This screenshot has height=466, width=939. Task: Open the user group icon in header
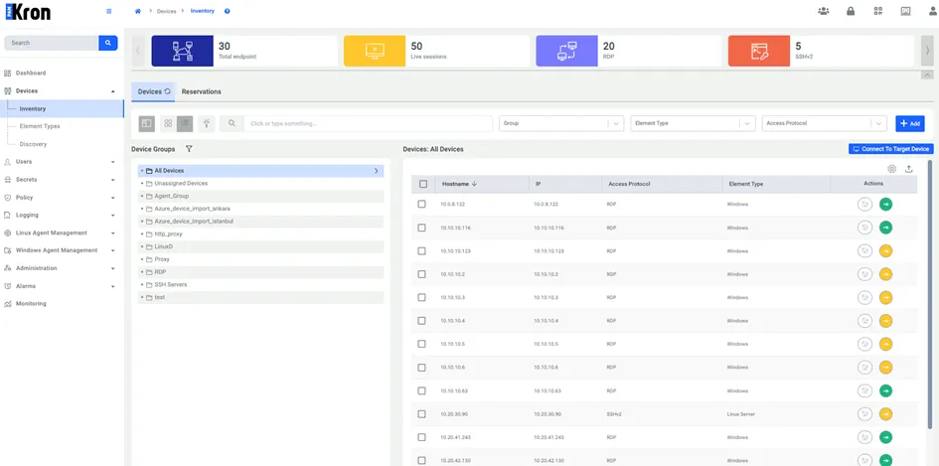tap(824, 11)
